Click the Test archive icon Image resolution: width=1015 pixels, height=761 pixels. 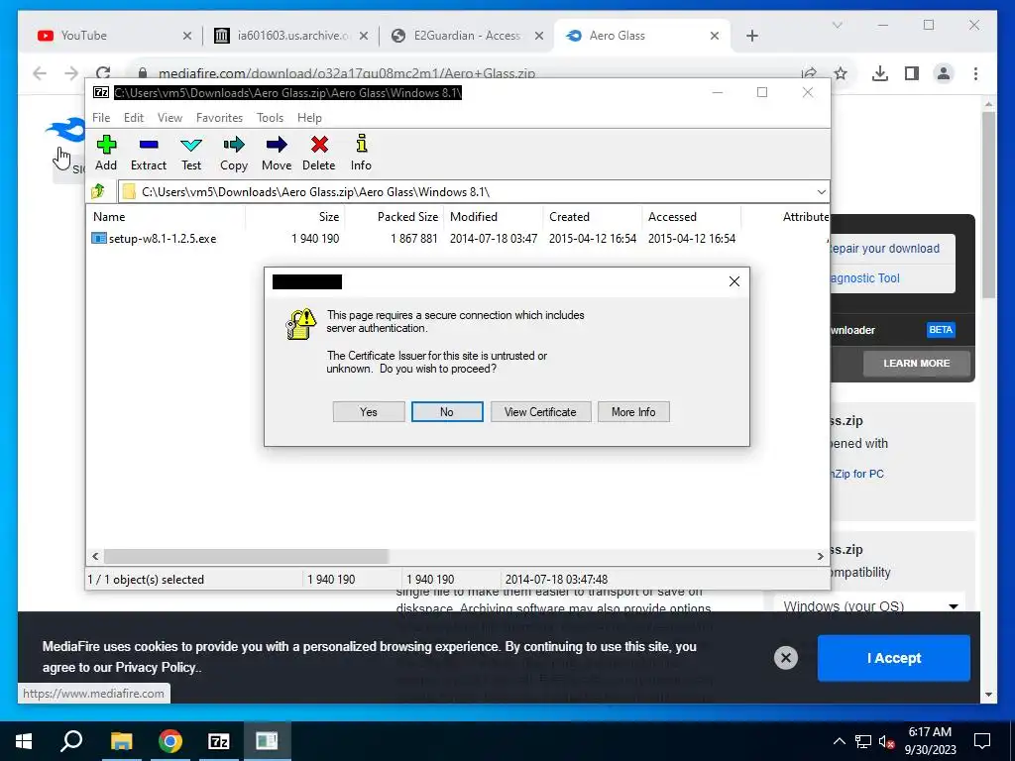[191, 145]
